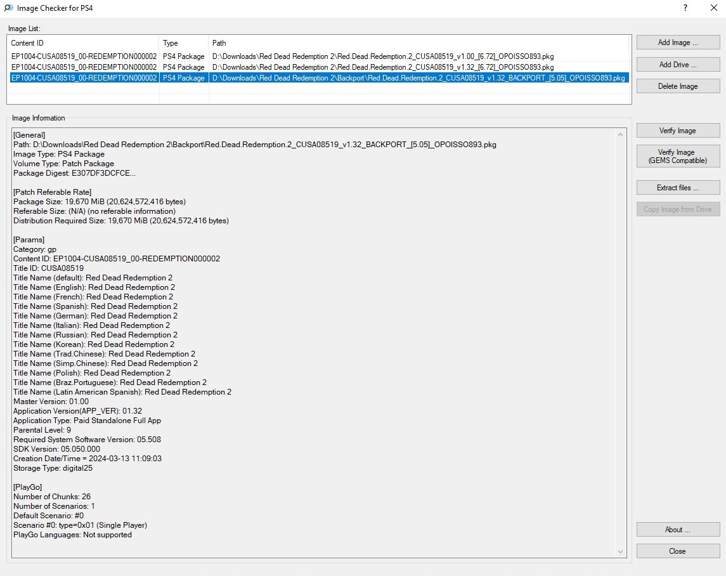Open the About dialog
The image size is (726, 576).
tap(678, 530)
